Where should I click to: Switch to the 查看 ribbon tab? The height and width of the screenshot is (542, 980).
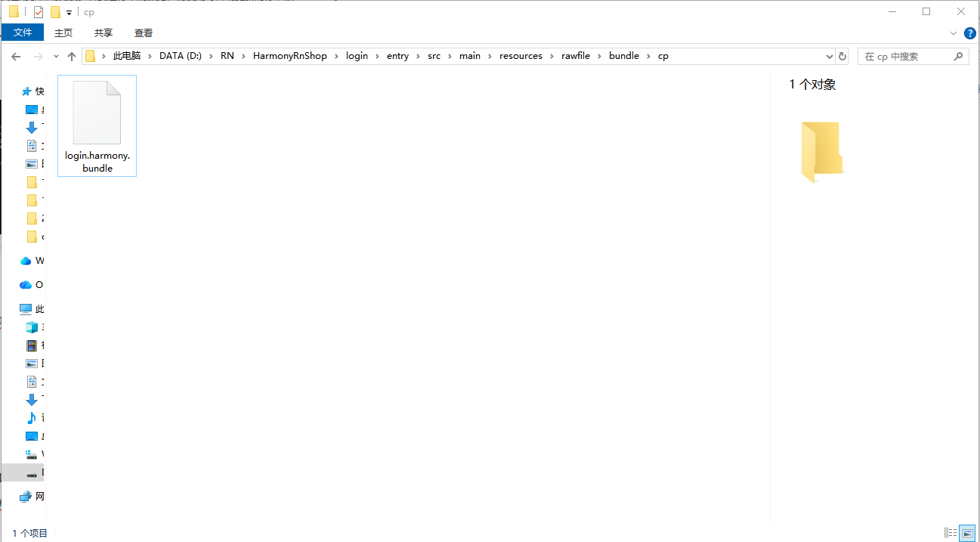point(144,33)
